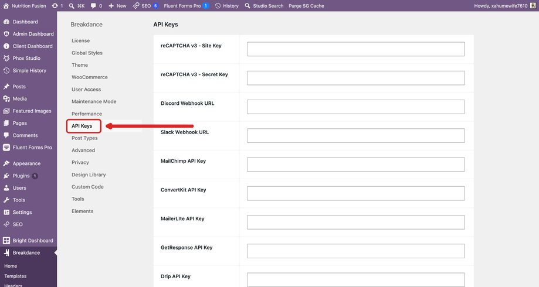Click the Discord Webhook URL field
The image size is (539, 287).
click(356, 107)
